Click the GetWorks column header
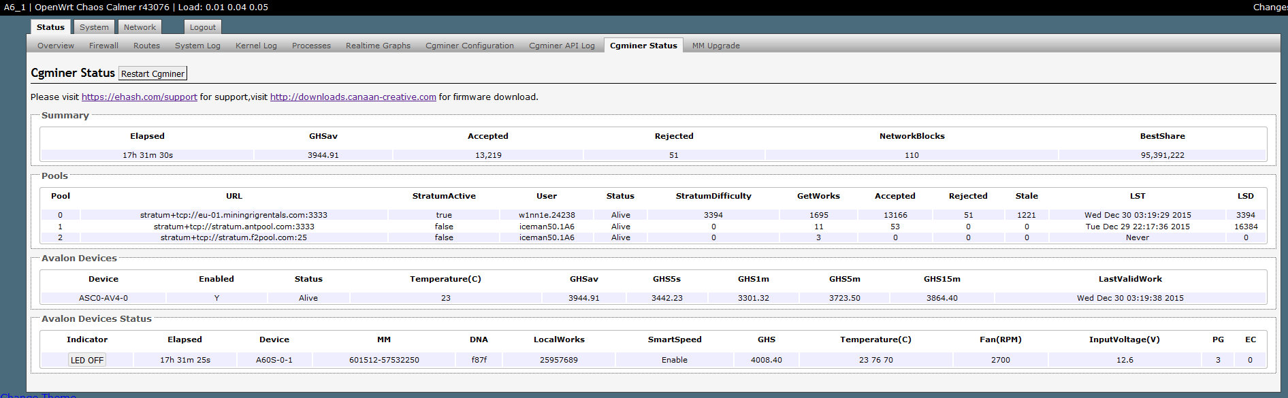The height and width of the screenshot is (398, 1288). (x=818, y=196)
